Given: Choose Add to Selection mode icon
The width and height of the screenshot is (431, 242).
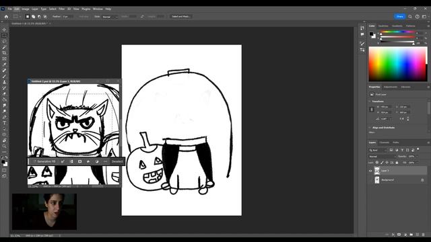Looking at the screenshot, I should click(33, 16).
